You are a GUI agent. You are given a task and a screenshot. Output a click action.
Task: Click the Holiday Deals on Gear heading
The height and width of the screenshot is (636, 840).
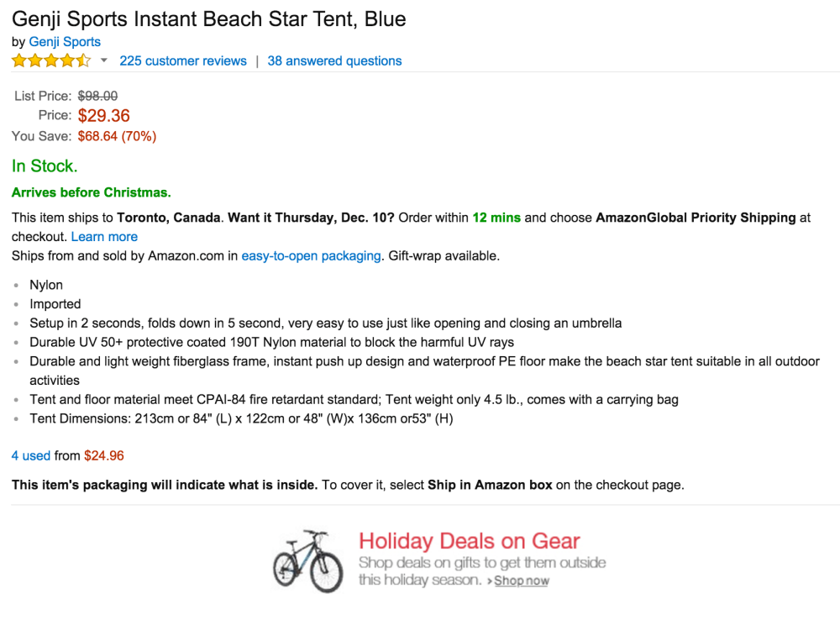point(469,541)
